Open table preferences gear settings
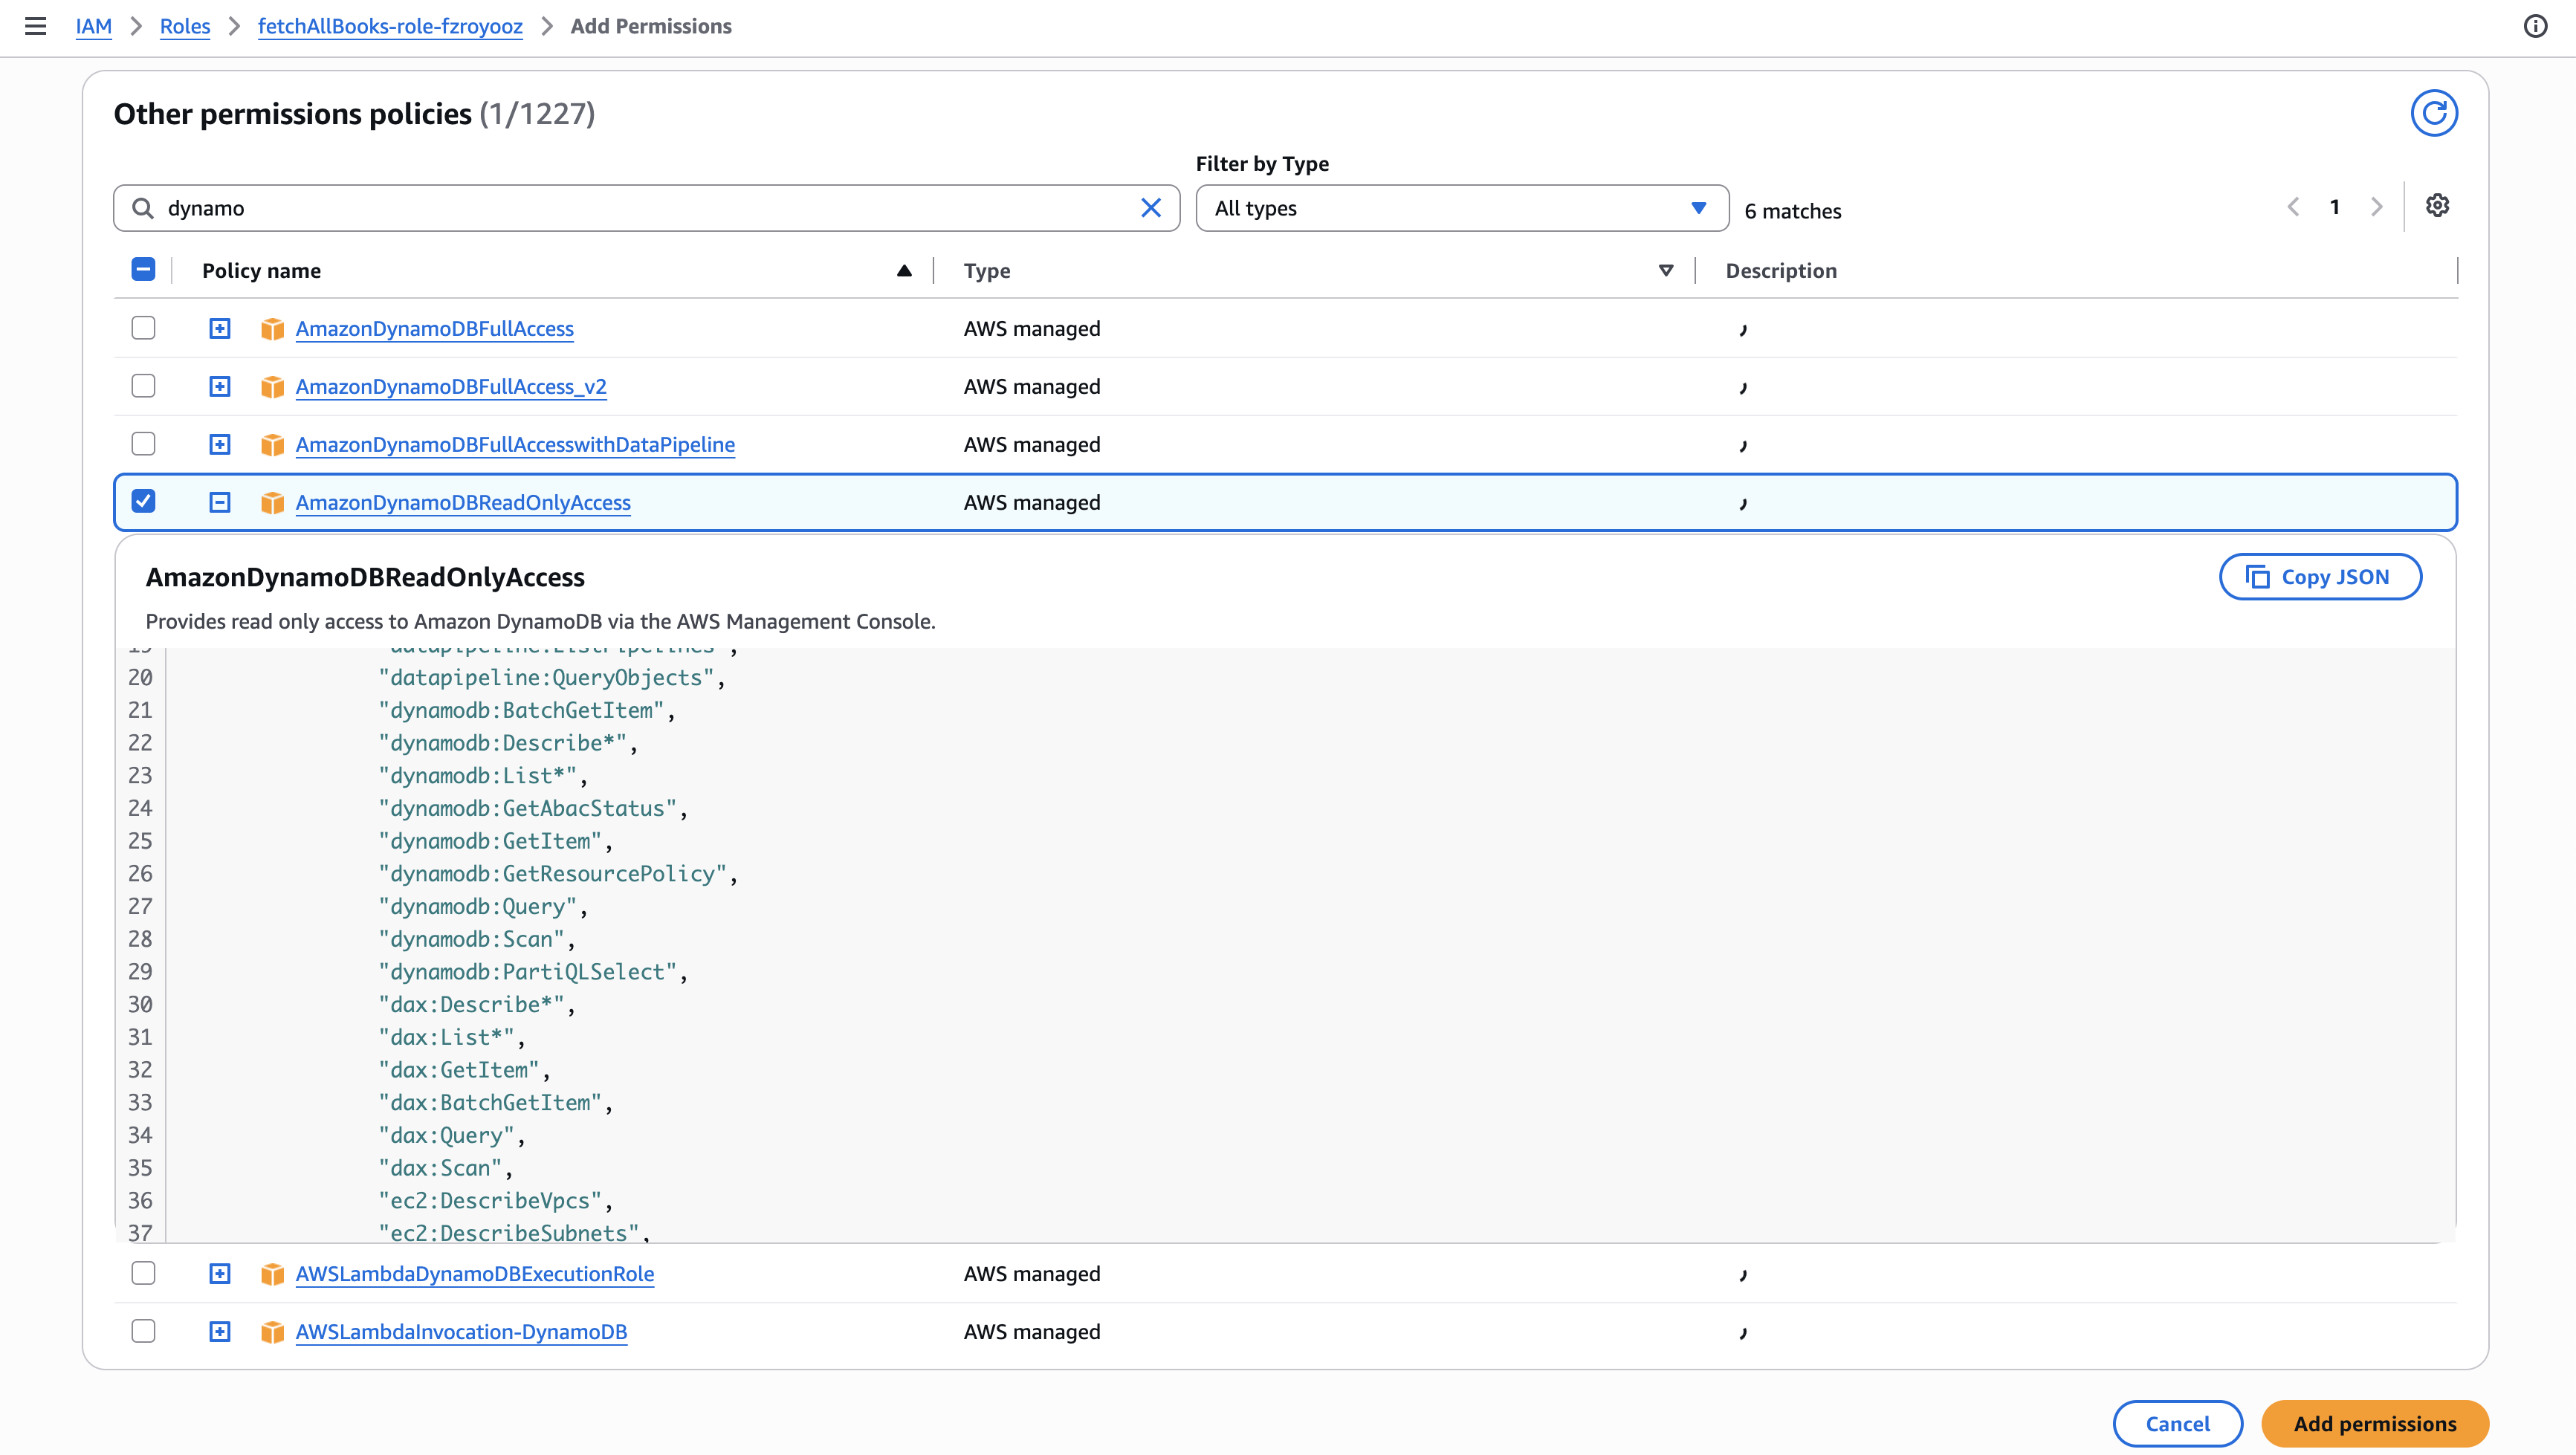 pyautogui.click(x=2437, y=205)
